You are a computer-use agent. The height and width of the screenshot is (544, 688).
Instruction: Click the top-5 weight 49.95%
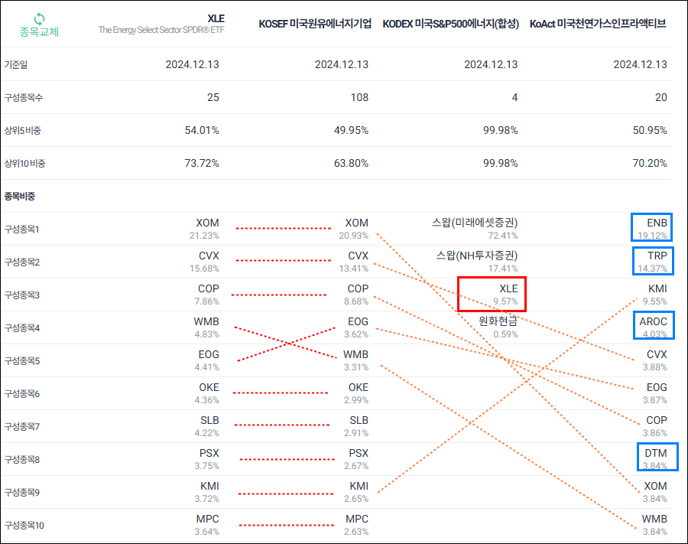(351, 130)
